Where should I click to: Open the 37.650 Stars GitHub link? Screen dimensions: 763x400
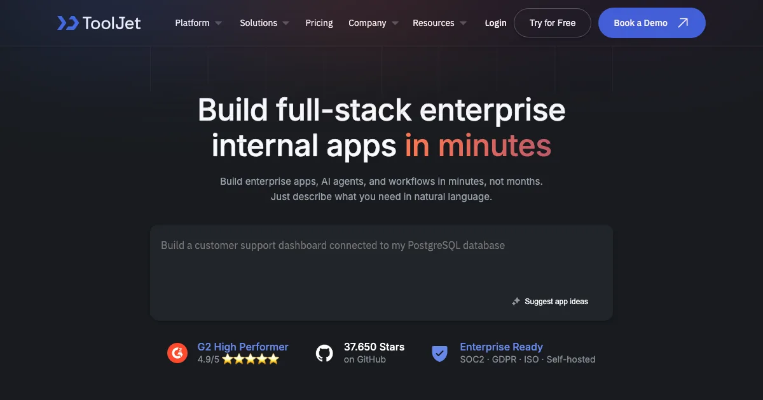coord(374,347)
